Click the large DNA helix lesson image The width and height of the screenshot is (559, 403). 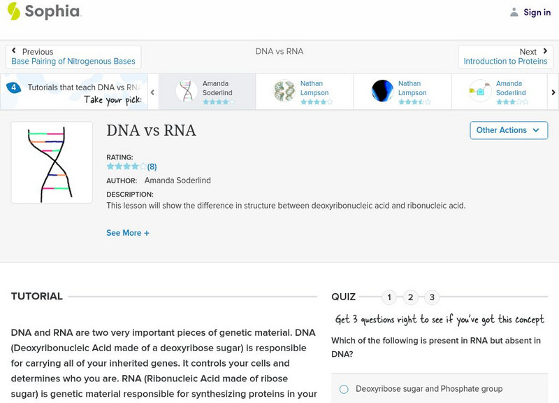[52, 162]
